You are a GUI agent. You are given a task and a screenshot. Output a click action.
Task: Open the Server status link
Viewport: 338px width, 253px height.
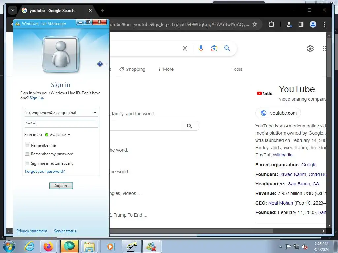pos(65,231)
